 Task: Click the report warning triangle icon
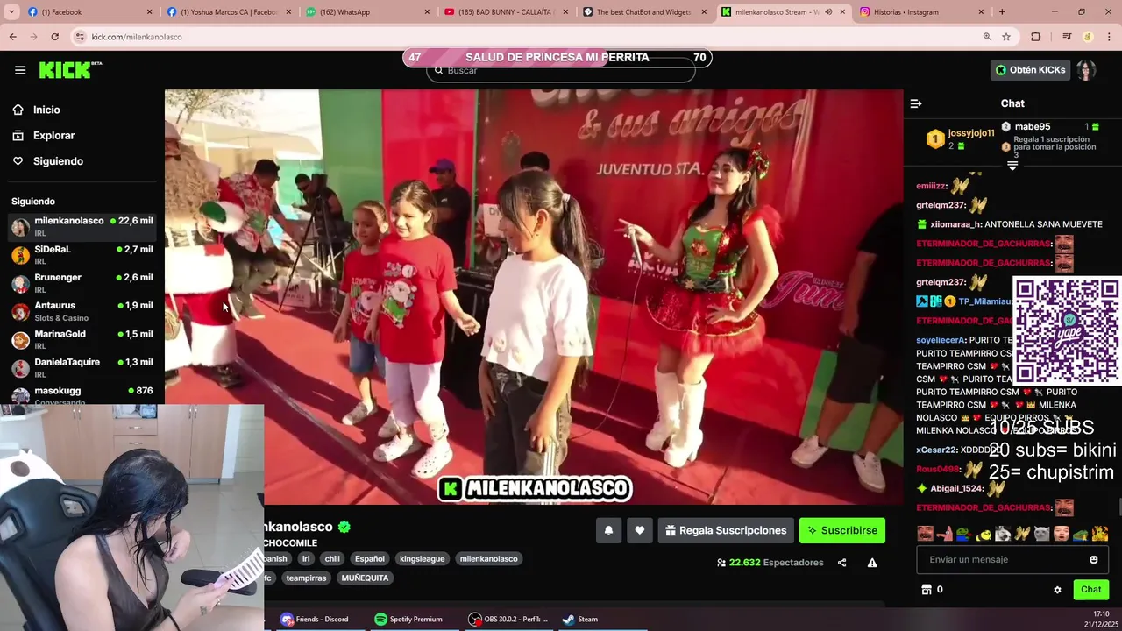(x=872, y=563)
